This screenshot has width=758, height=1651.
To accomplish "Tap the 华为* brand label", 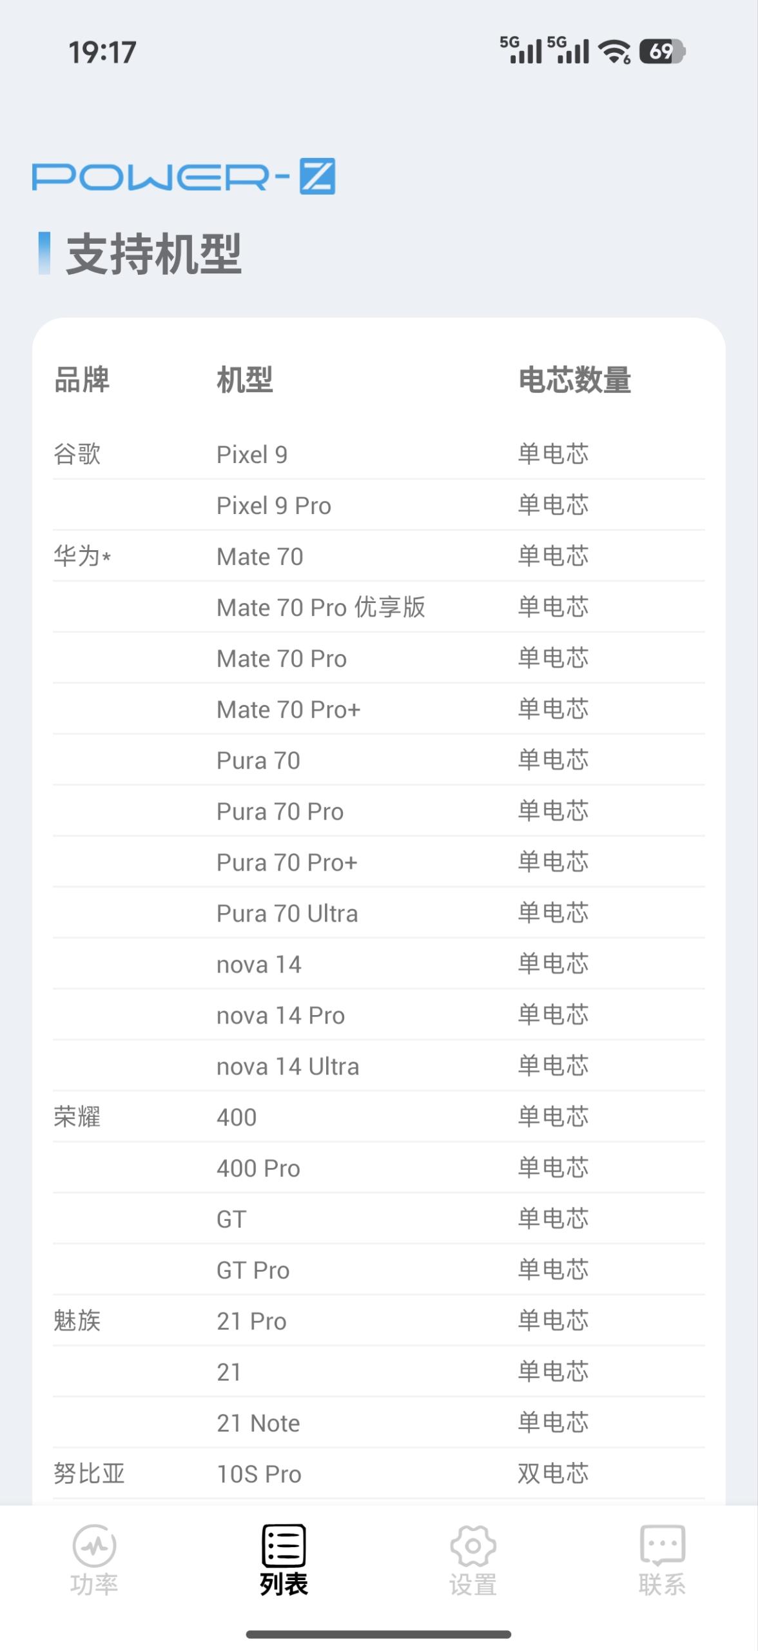I will pos(82,556).
